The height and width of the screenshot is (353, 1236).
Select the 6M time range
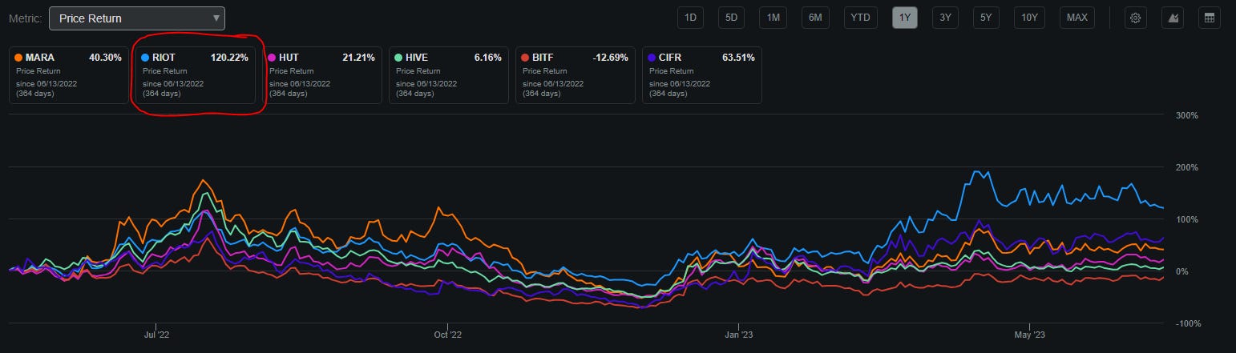point(814,18)
